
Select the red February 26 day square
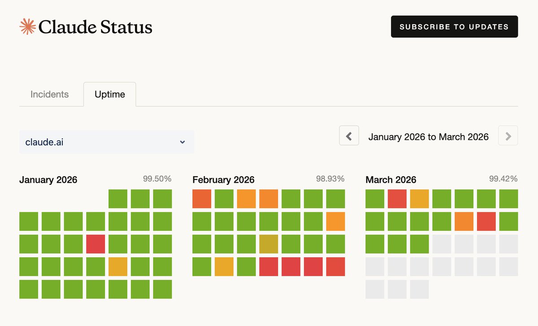point(291,266)
